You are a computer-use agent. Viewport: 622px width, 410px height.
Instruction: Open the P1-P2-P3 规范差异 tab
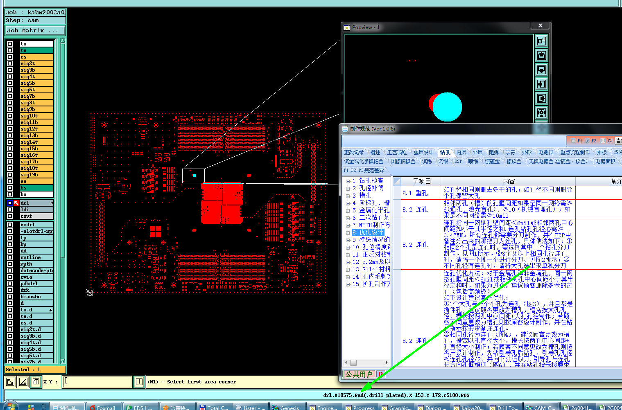pos(364,170)
